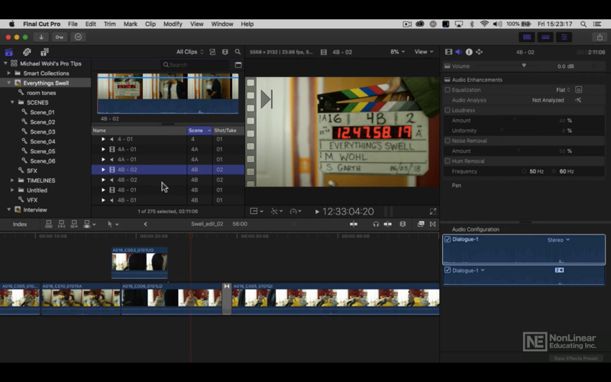Select the 50 Hz radio button
This screenshot has width=611, height=382.
(x=524, y=171)
